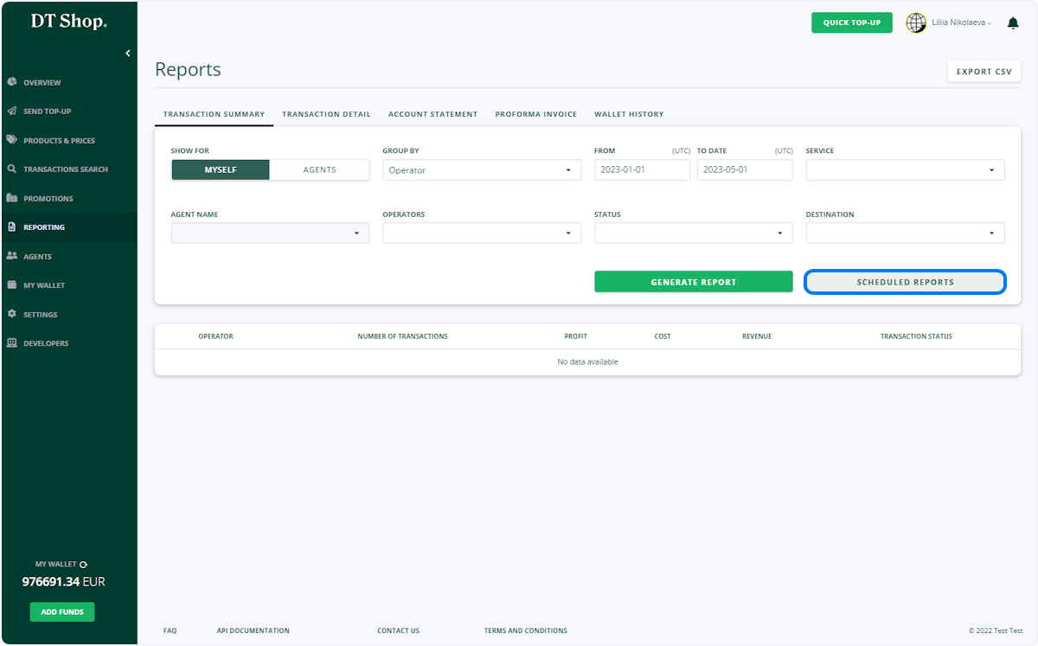
Task: Open the notifications bell
Action: (x=1013, y=23)
